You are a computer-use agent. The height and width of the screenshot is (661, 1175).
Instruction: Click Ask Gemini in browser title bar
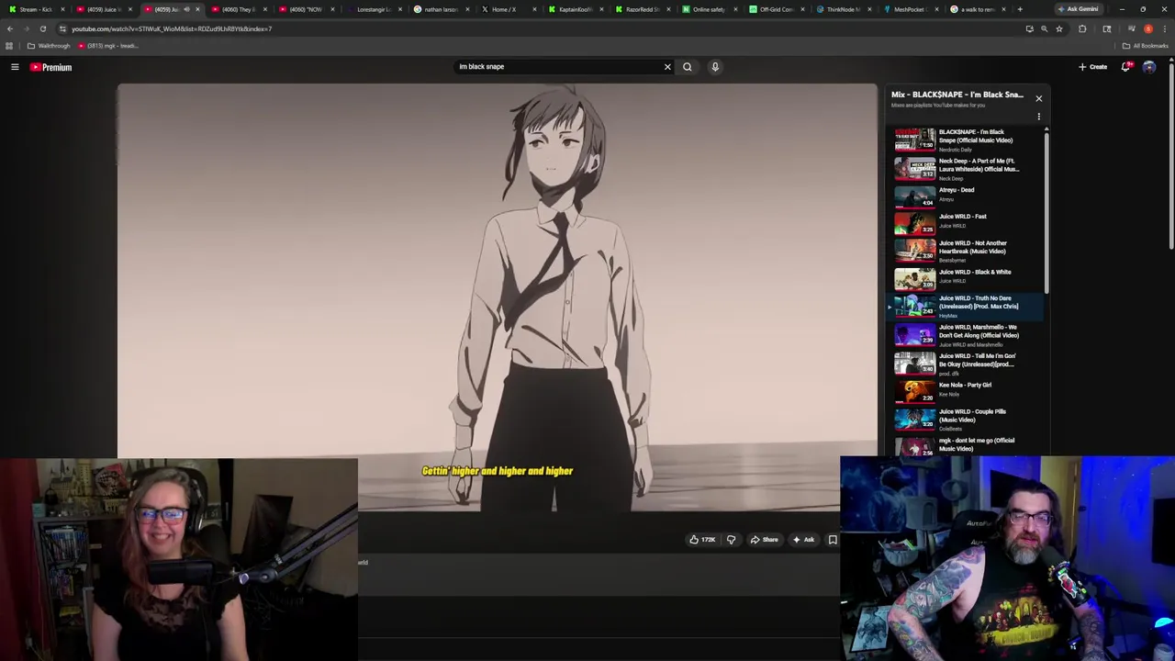tap(1078, 9)
